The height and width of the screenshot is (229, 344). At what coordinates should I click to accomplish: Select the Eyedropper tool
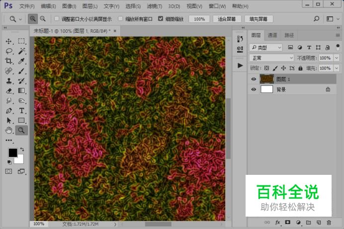(21, 61)
